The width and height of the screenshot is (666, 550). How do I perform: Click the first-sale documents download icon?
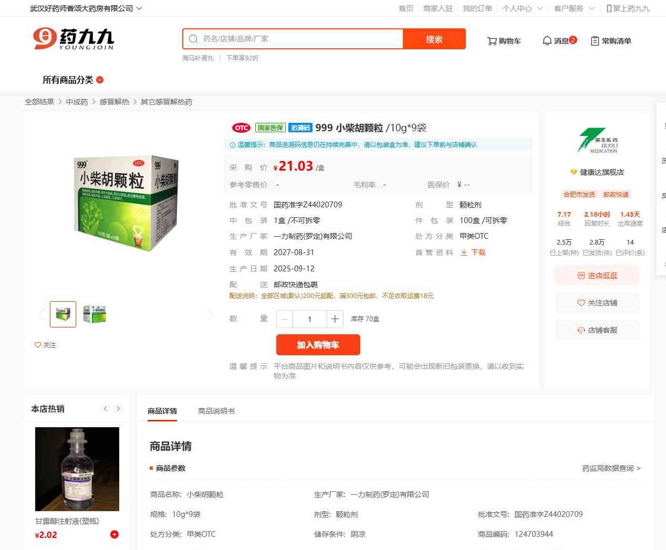coord(464,252)
